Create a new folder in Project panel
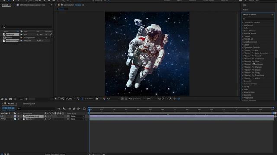Viewport: 277px width, 155px height. pos(6,99)
